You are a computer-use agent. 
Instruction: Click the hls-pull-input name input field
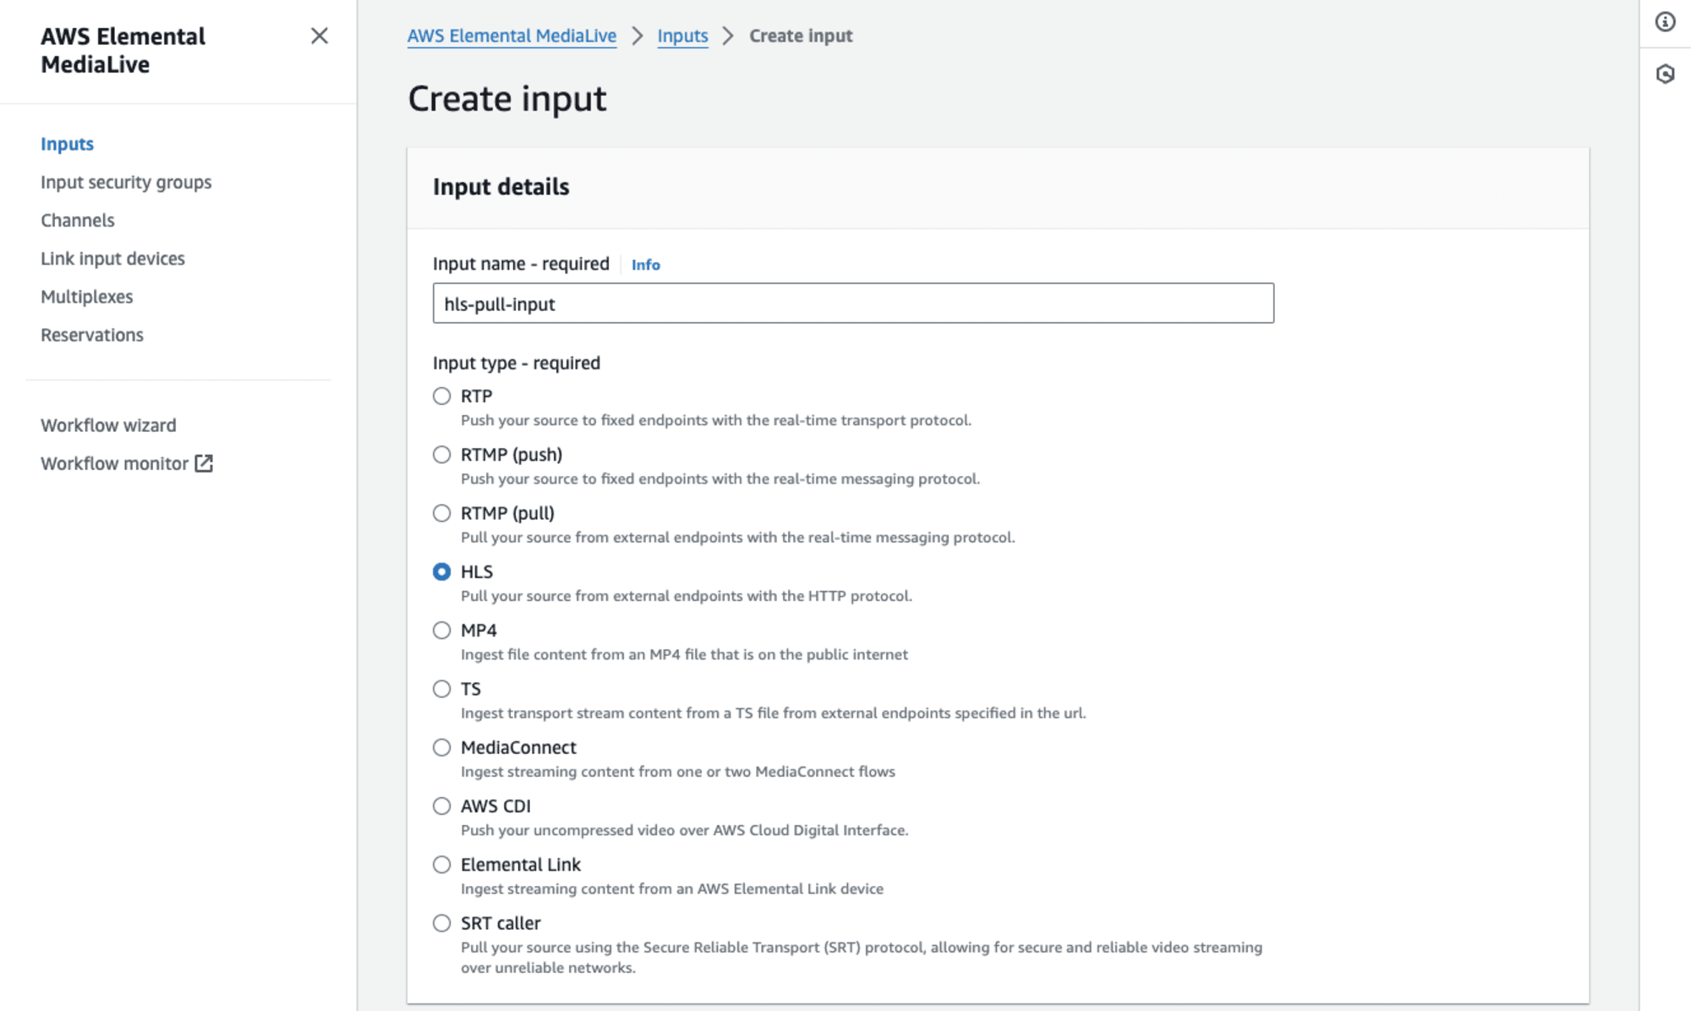click(x=852, y=303)
